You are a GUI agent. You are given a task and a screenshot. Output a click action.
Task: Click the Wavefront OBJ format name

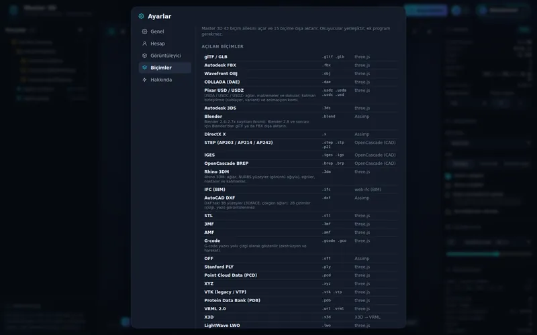(x=221, y=74)
